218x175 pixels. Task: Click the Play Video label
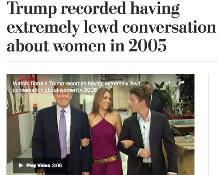pos(38,165)
